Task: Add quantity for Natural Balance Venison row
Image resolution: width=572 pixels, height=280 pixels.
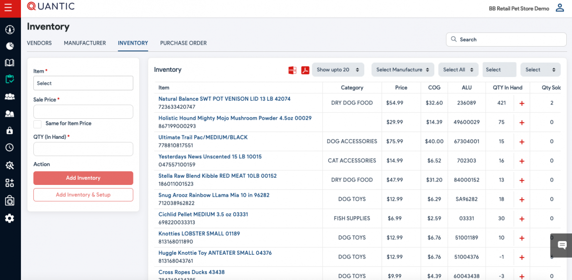Action: pyautogui.click(x=521, y=103)
